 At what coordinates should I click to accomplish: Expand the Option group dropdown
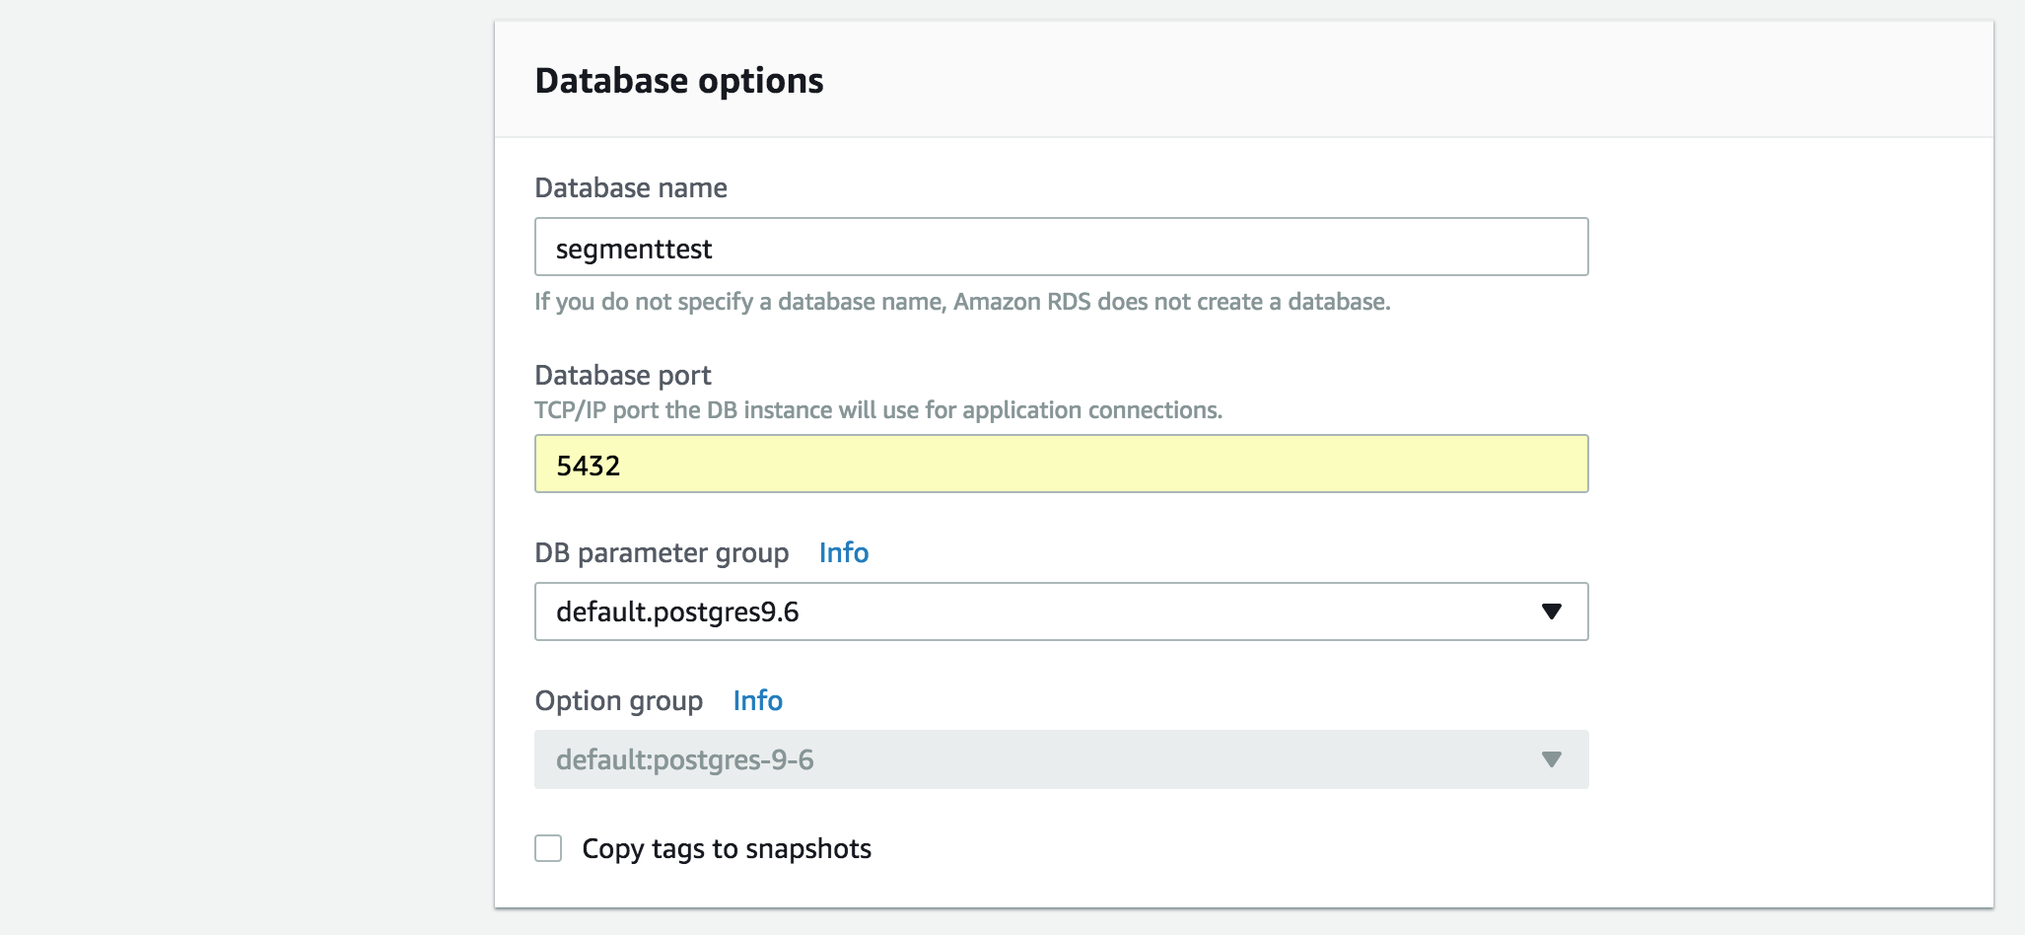(x=1060, y=759)
